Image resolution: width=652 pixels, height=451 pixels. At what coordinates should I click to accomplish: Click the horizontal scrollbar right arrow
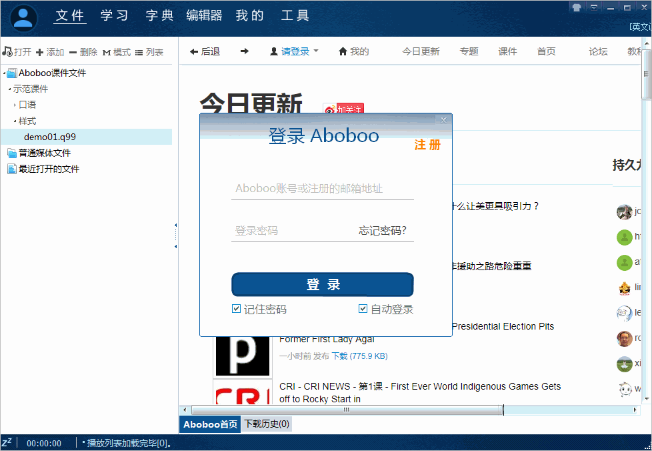click(635, 410)
